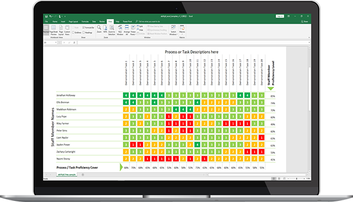Switch to the Help tab
The width and height of the screenshot is (353, 202).
pos(117,22)
